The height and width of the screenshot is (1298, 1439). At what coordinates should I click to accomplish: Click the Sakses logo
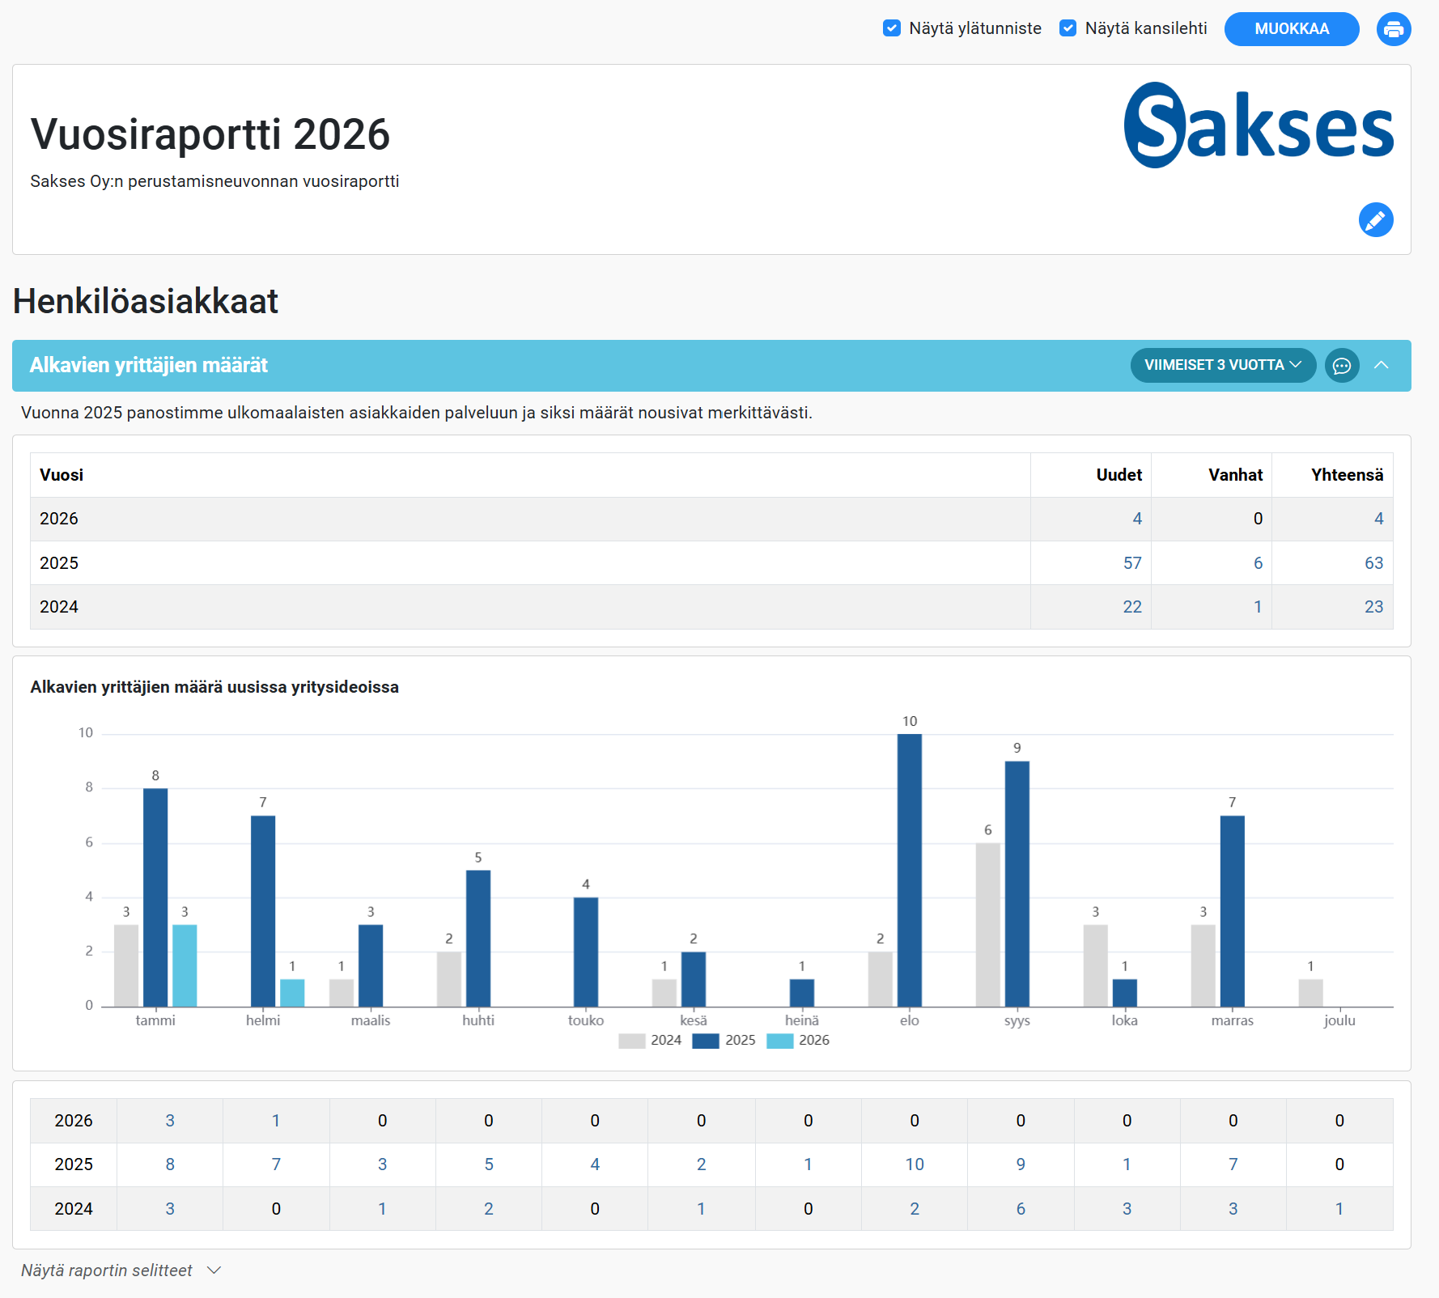[1258, 125]
